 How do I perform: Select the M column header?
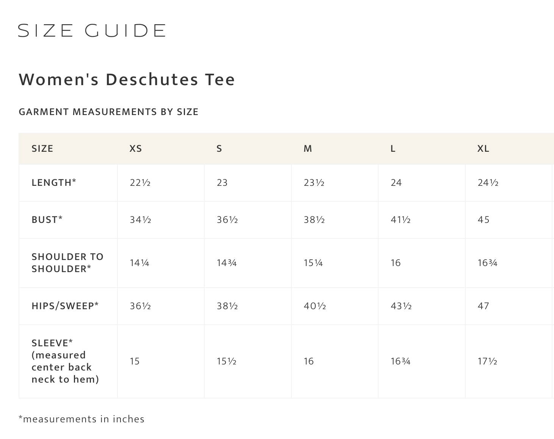coord(308,149)
